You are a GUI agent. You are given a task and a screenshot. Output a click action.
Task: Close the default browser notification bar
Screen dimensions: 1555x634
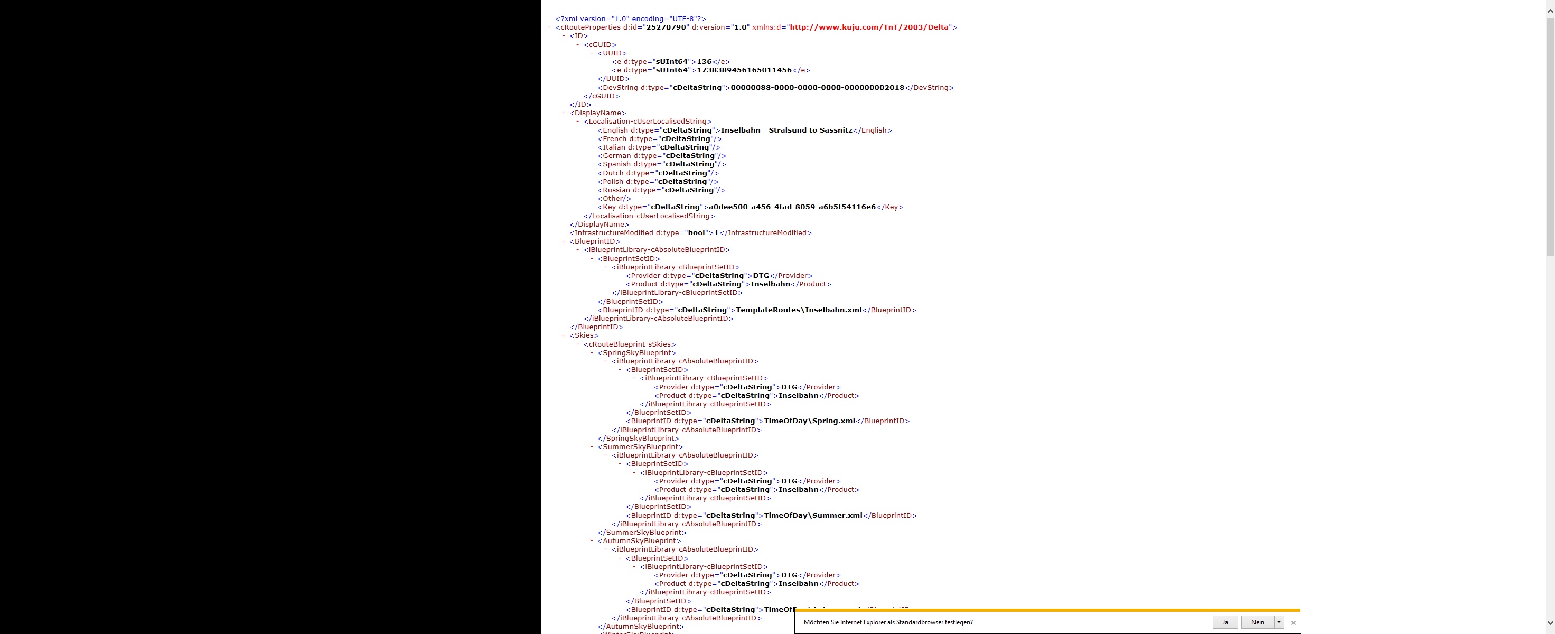coord(1293,622)
